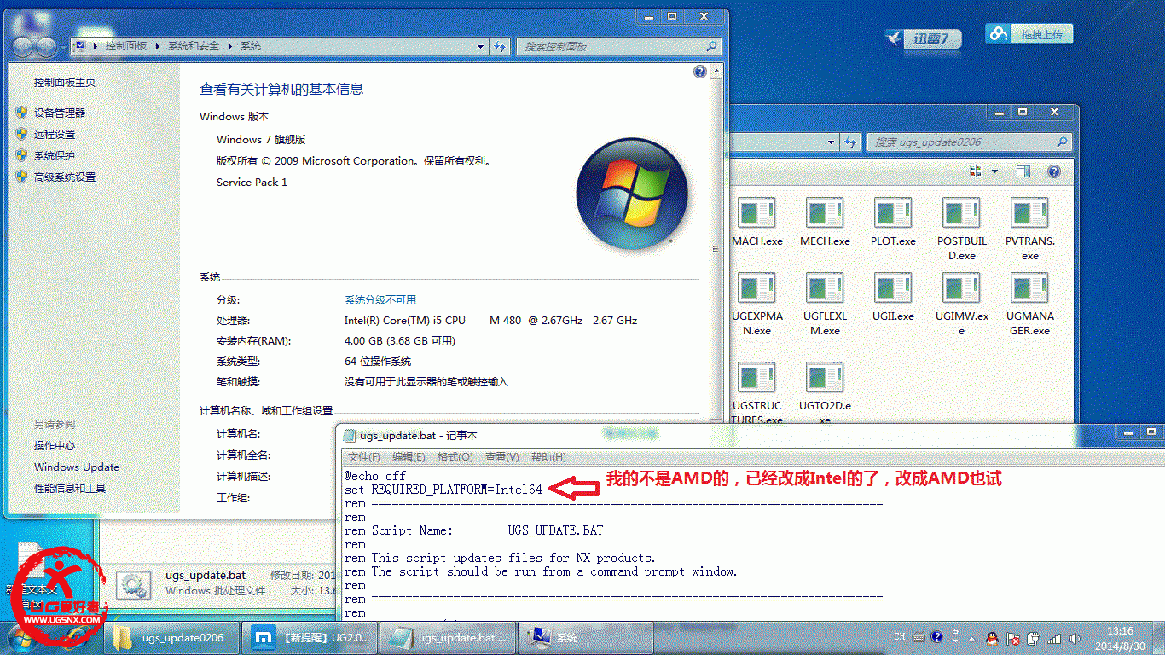Open 查看(V) menu in Notepad
The width and height of the screenshot is (1165, 655).
coord(502,457)
